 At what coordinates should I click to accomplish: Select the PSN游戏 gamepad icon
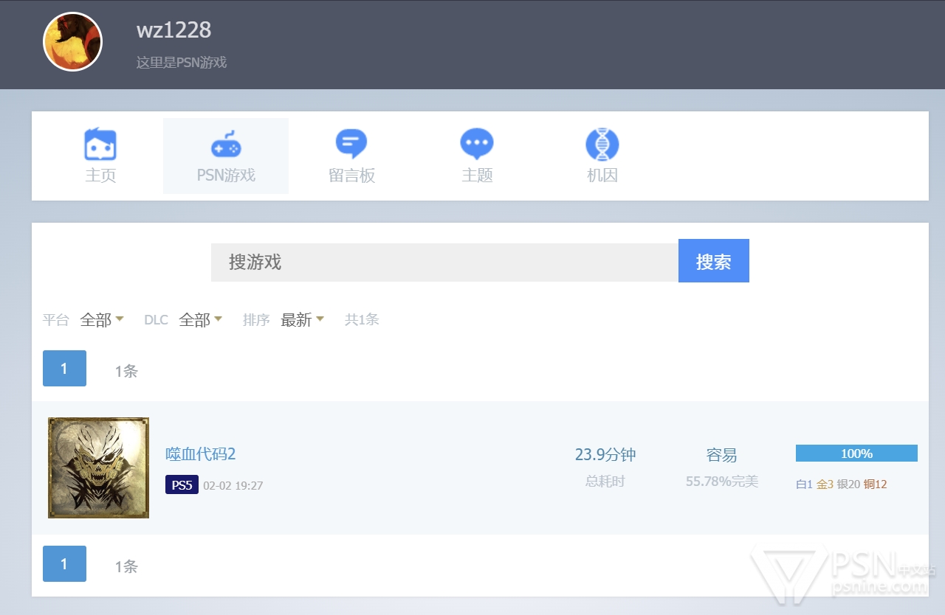(226, 145)
